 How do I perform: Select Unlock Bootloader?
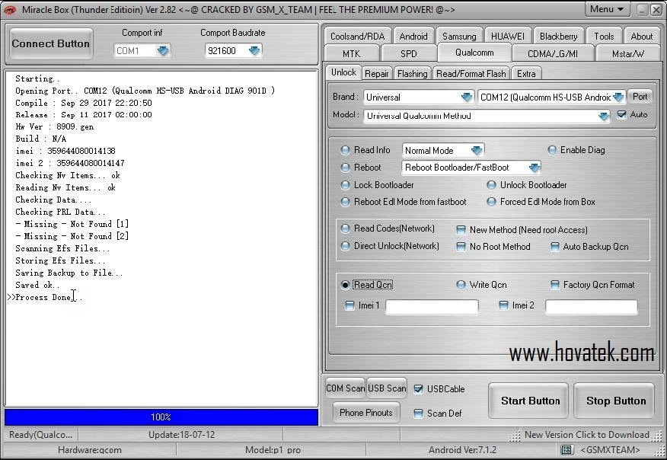pos(493,185)
